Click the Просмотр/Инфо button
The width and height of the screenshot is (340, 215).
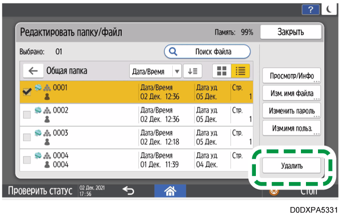291,75
